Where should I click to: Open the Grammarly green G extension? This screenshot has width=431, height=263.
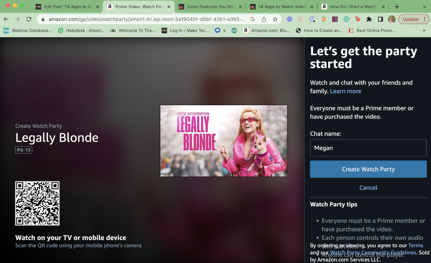346,19
